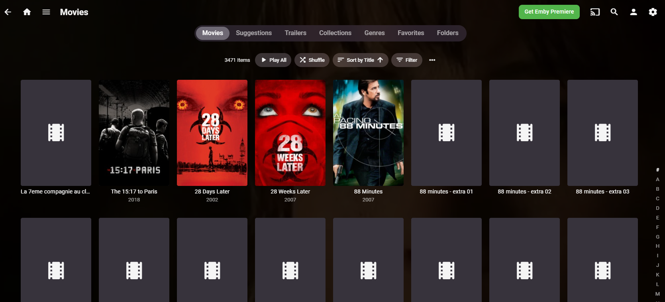Open the Sort by Title dropdown
The height and width of the screenshot is (302, 665).
click(x=361, y=60)
